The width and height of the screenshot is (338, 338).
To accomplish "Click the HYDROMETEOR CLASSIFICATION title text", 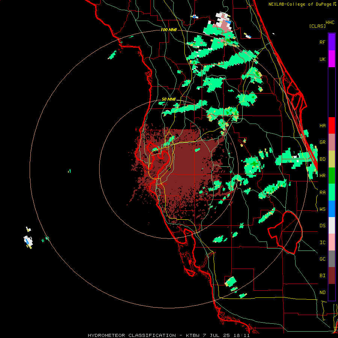I will click(132, 335).
